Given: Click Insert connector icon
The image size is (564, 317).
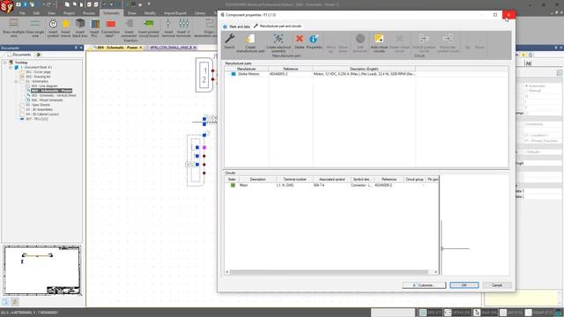Looking at the screenshot, I should tap(129, 24).
